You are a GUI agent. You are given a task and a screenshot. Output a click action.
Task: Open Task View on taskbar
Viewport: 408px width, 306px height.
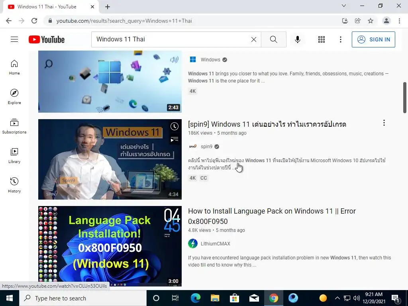coord(175,298)
